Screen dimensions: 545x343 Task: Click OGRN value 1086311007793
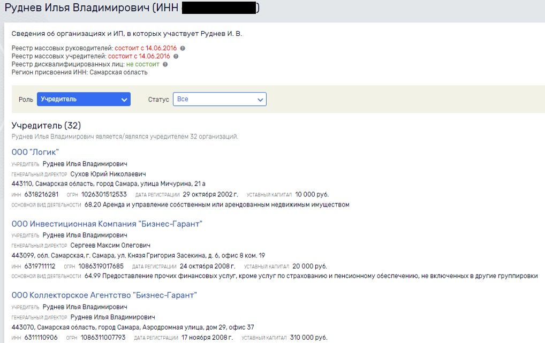click(x=103, y=338)
